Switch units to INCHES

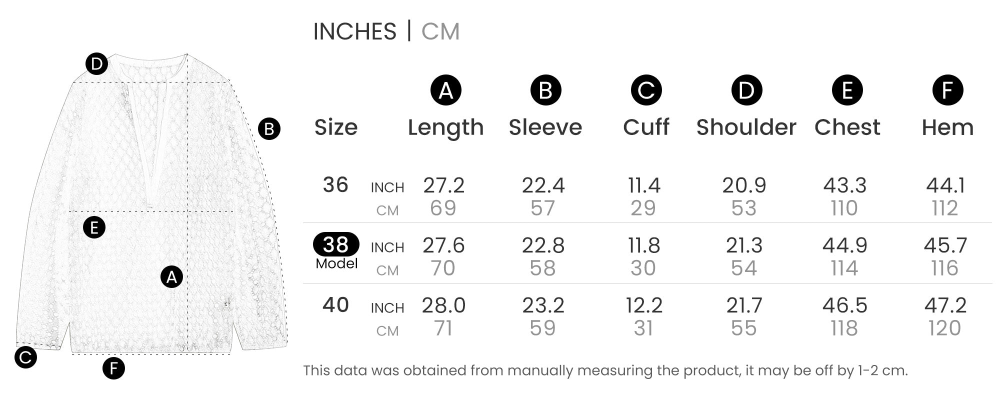pyautogui.click(x=354, y=31)
